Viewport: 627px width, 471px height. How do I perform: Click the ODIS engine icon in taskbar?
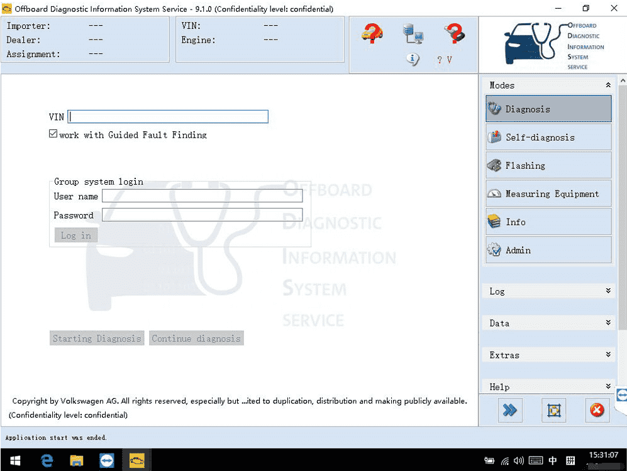(136, 460)
